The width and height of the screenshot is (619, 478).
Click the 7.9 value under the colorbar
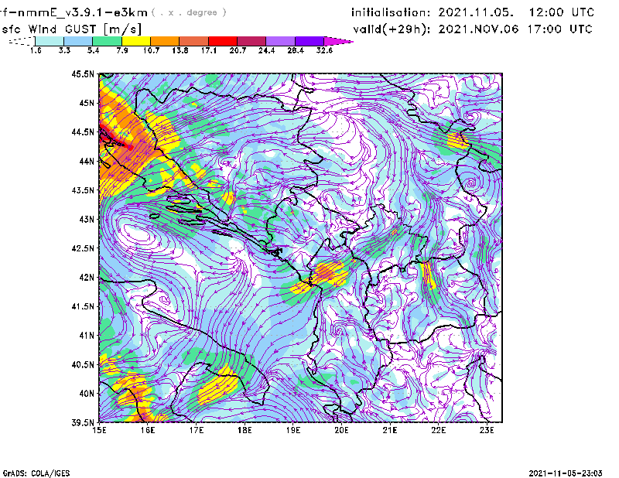(x=122, y=50)
